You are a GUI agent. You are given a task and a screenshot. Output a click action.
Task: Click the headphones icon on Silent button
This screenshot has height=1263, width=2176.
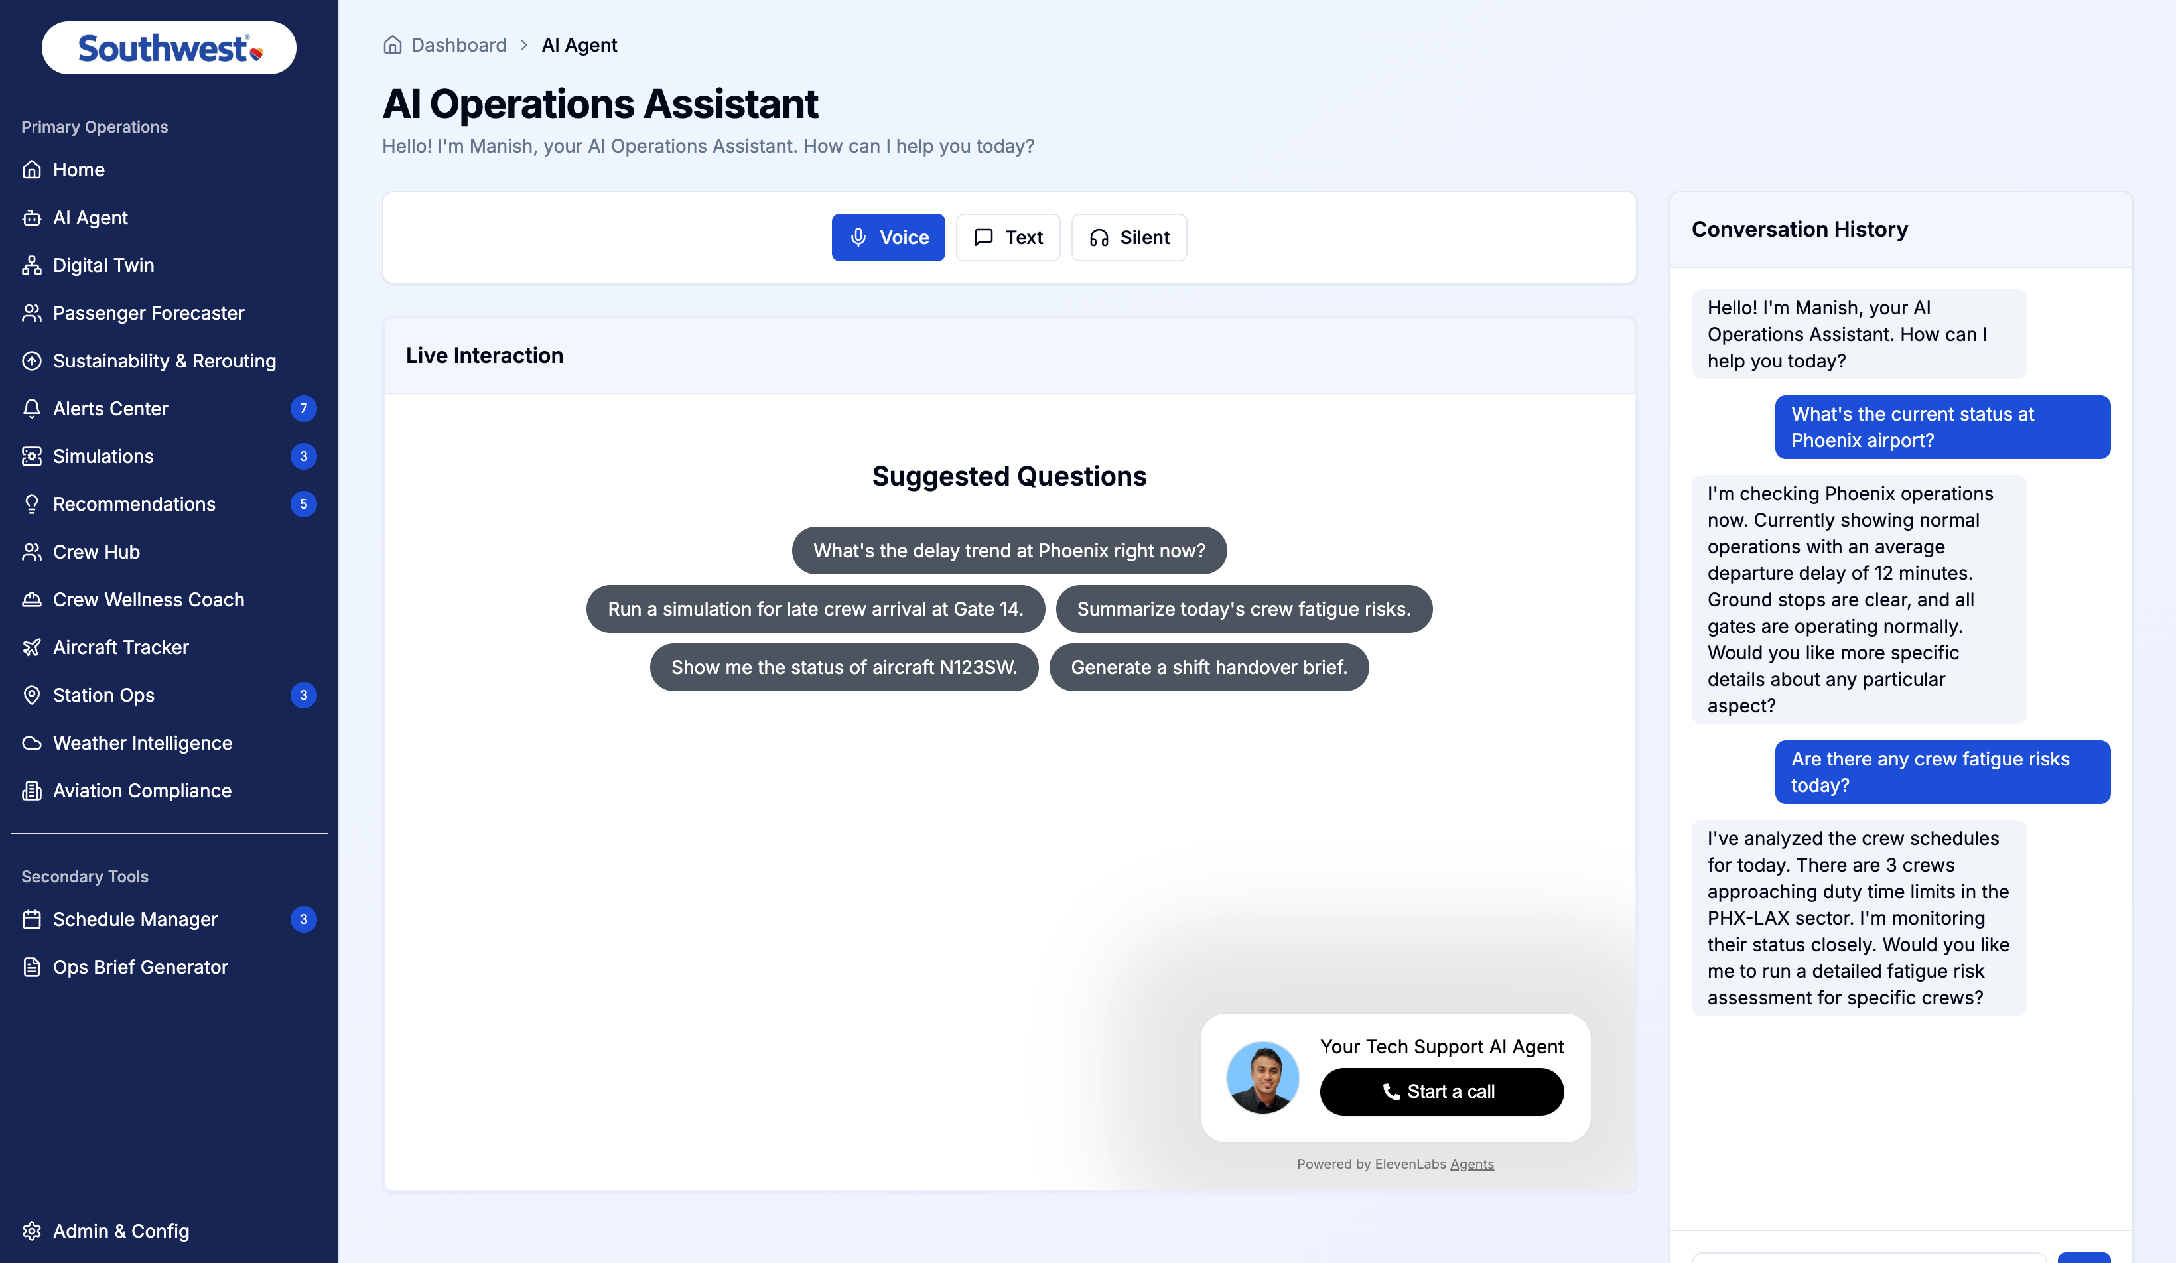coord(1099,237)
